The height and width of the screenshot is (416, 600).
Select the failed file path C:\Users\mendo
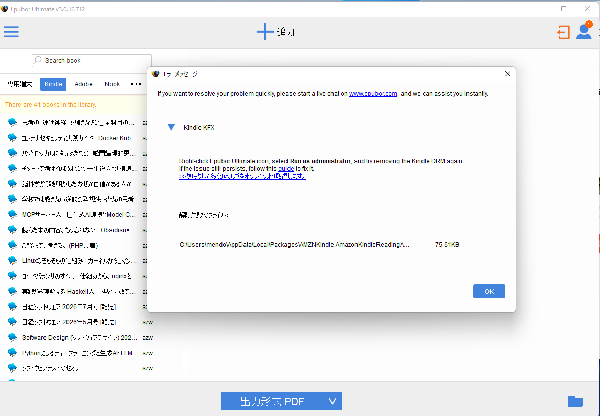coord(294,244)
